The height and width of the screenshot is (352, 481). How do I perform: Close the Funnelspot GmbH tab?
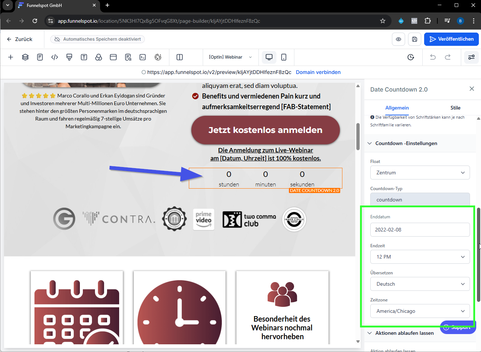click(94, 5)
